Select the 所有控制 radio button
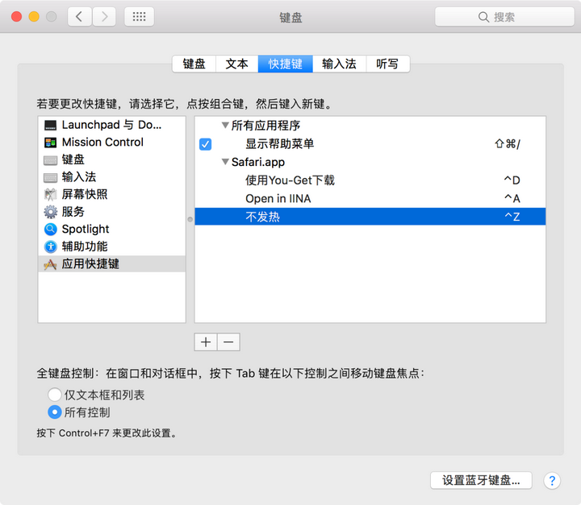Image resolution: width=581 pixels, height=505 pixels. point(55,412)
